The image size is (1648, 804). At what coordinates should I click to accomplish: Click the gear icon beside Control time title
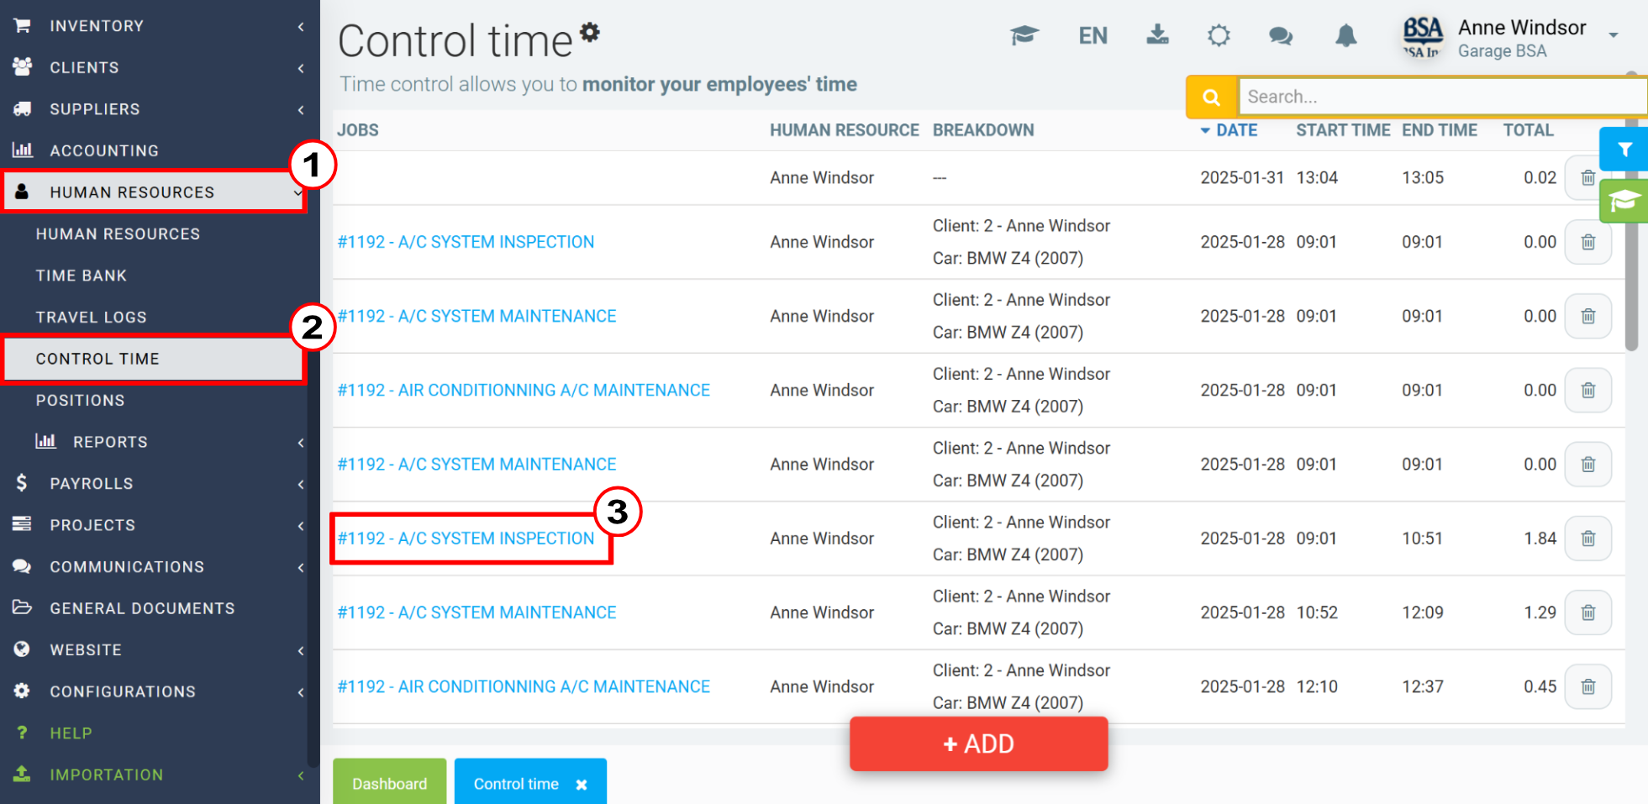coord(590,32)
